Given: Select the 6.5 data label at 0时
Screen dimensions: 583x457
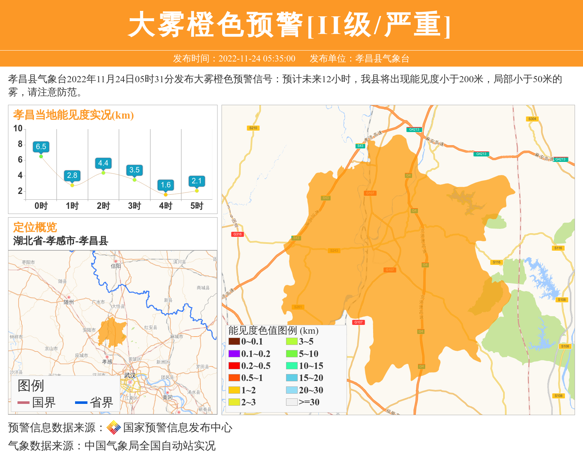Looking at the screenshot, I should click(41, 147).
